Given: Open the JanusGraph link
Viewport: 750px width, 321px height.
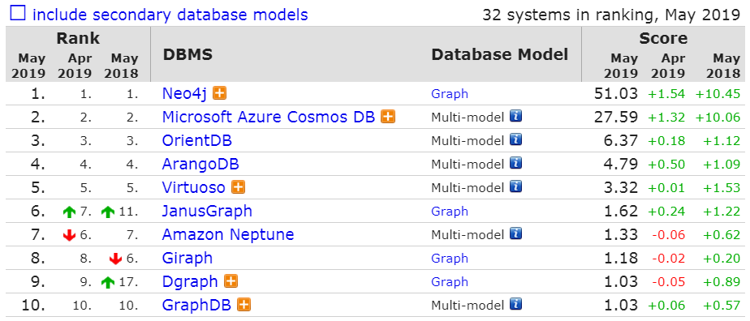Looking at the screenshot, I should [207, 211].
